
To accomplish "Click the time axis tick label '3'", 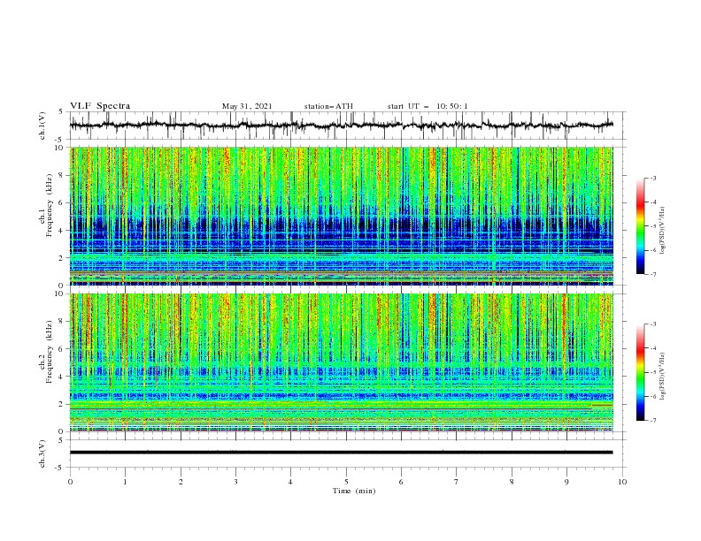I will (235, 482).
